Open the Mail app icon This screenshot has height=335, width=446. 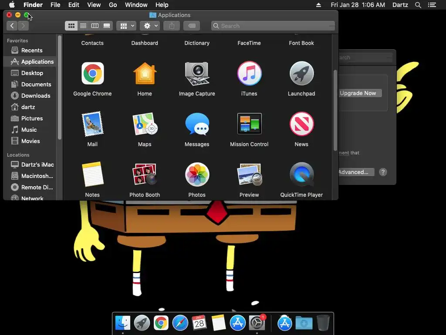pos(92,124)
